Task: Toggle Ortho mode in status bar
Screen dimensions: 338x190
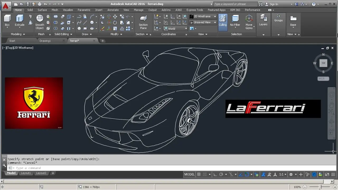Action: tap(215, 174)
